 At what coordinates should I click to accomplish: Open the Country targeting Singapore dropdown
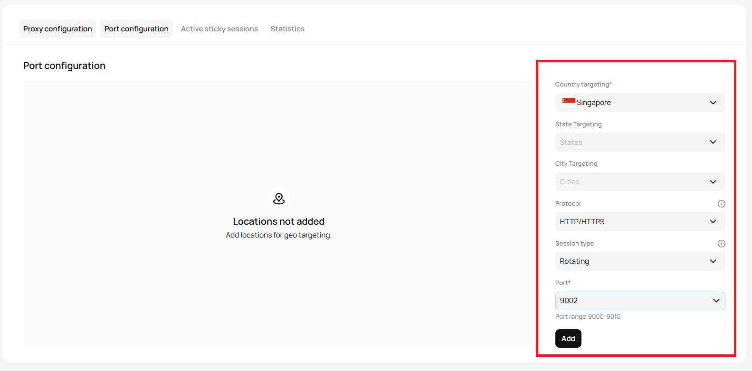point(640,103)
